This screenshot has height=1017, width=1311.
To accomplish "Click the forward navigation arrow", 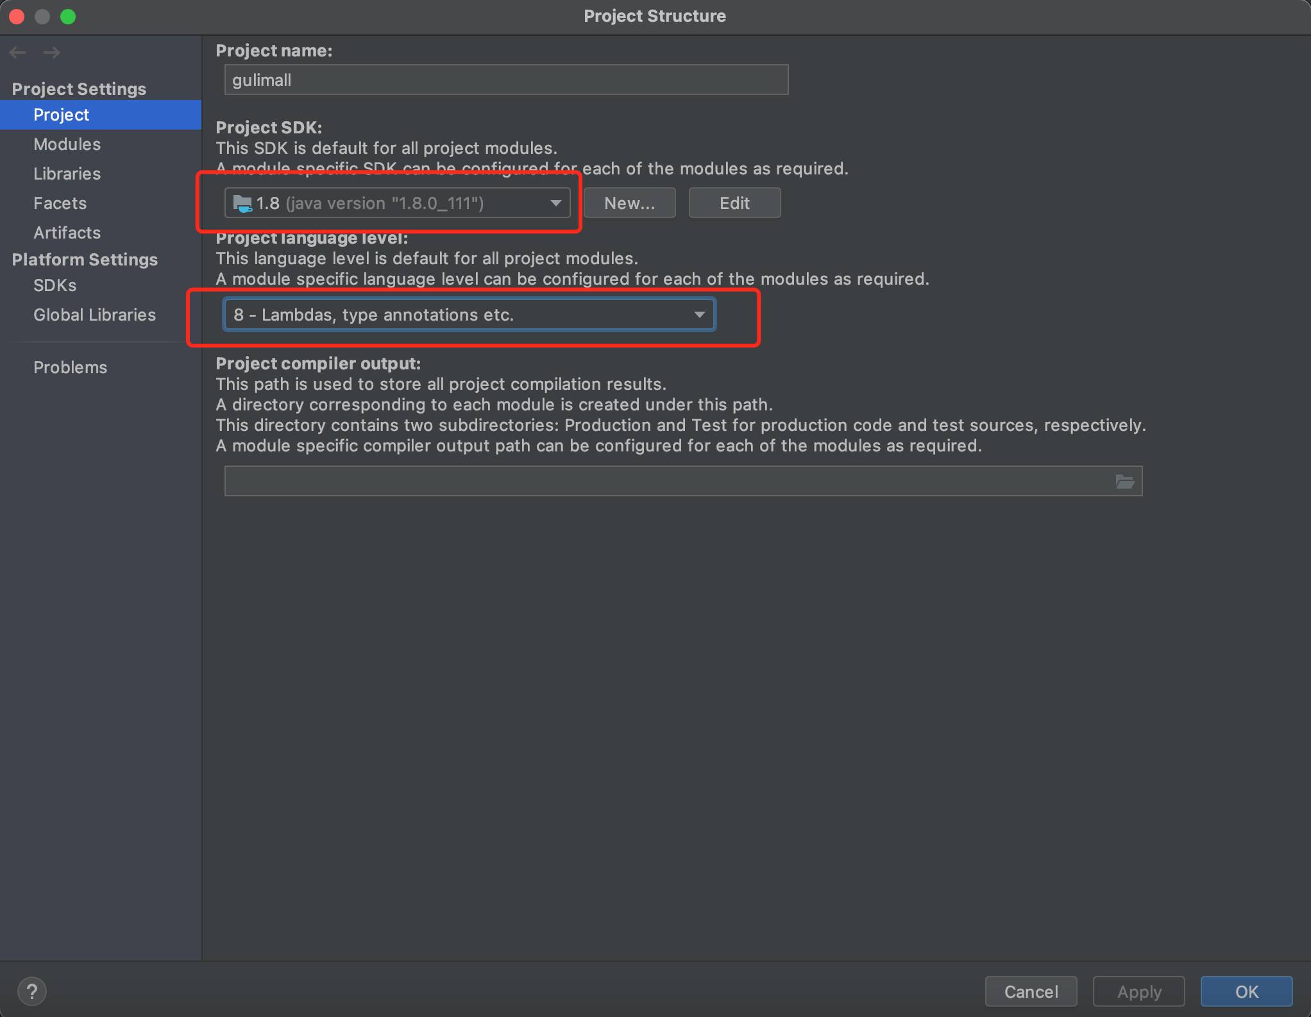I will tap(52, 53).
